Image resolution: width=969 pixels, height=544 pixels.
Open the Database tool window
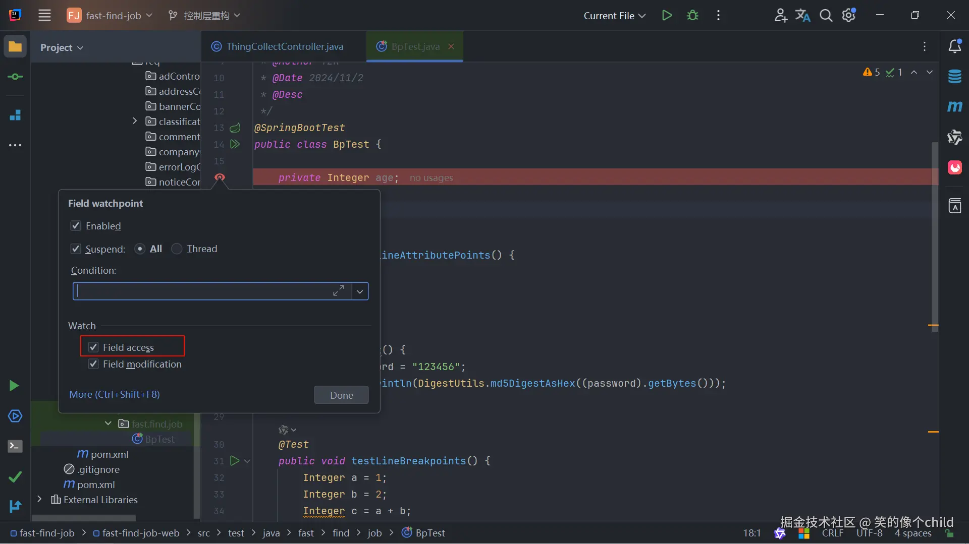click(954, 77)
